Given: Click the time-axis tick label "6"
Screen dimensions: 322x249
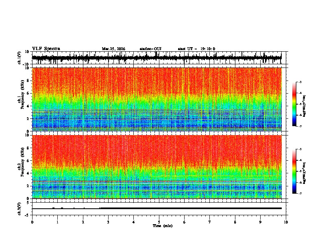Looking at the screenshot, I should (x=185, y=222).
